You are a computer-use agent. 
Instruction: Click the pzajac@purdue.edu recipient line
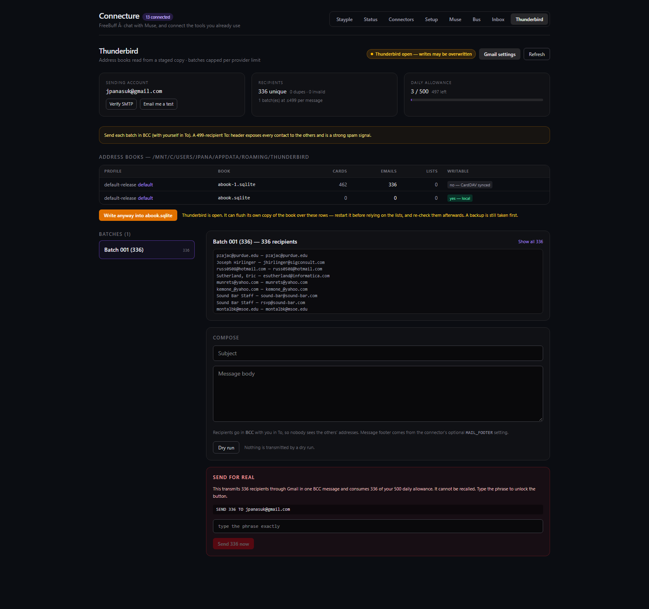(262, 255)
